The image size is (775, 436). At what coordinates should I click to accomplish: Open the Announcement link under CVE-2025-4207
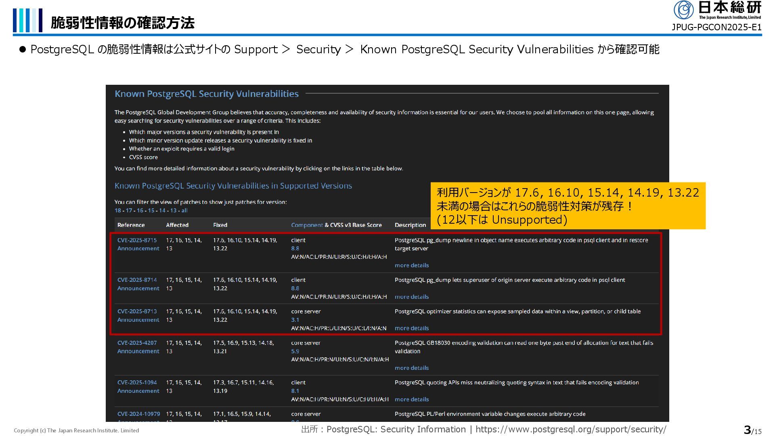click(x=138, y=351)
